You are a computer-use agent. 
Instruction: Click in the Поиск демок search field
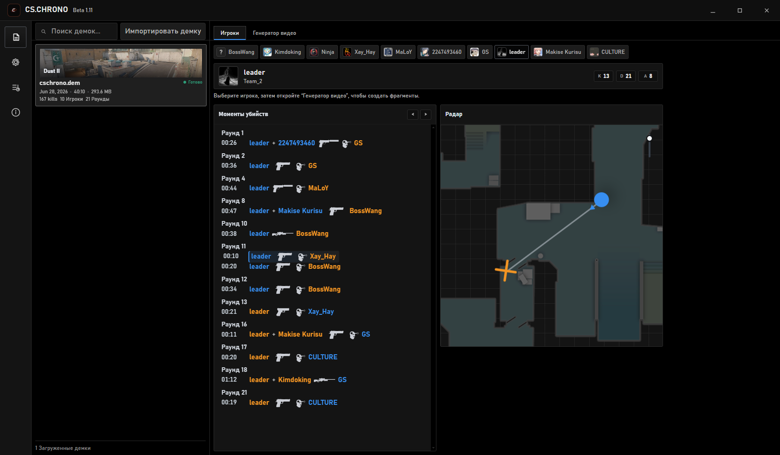click(x=77, y=31)
